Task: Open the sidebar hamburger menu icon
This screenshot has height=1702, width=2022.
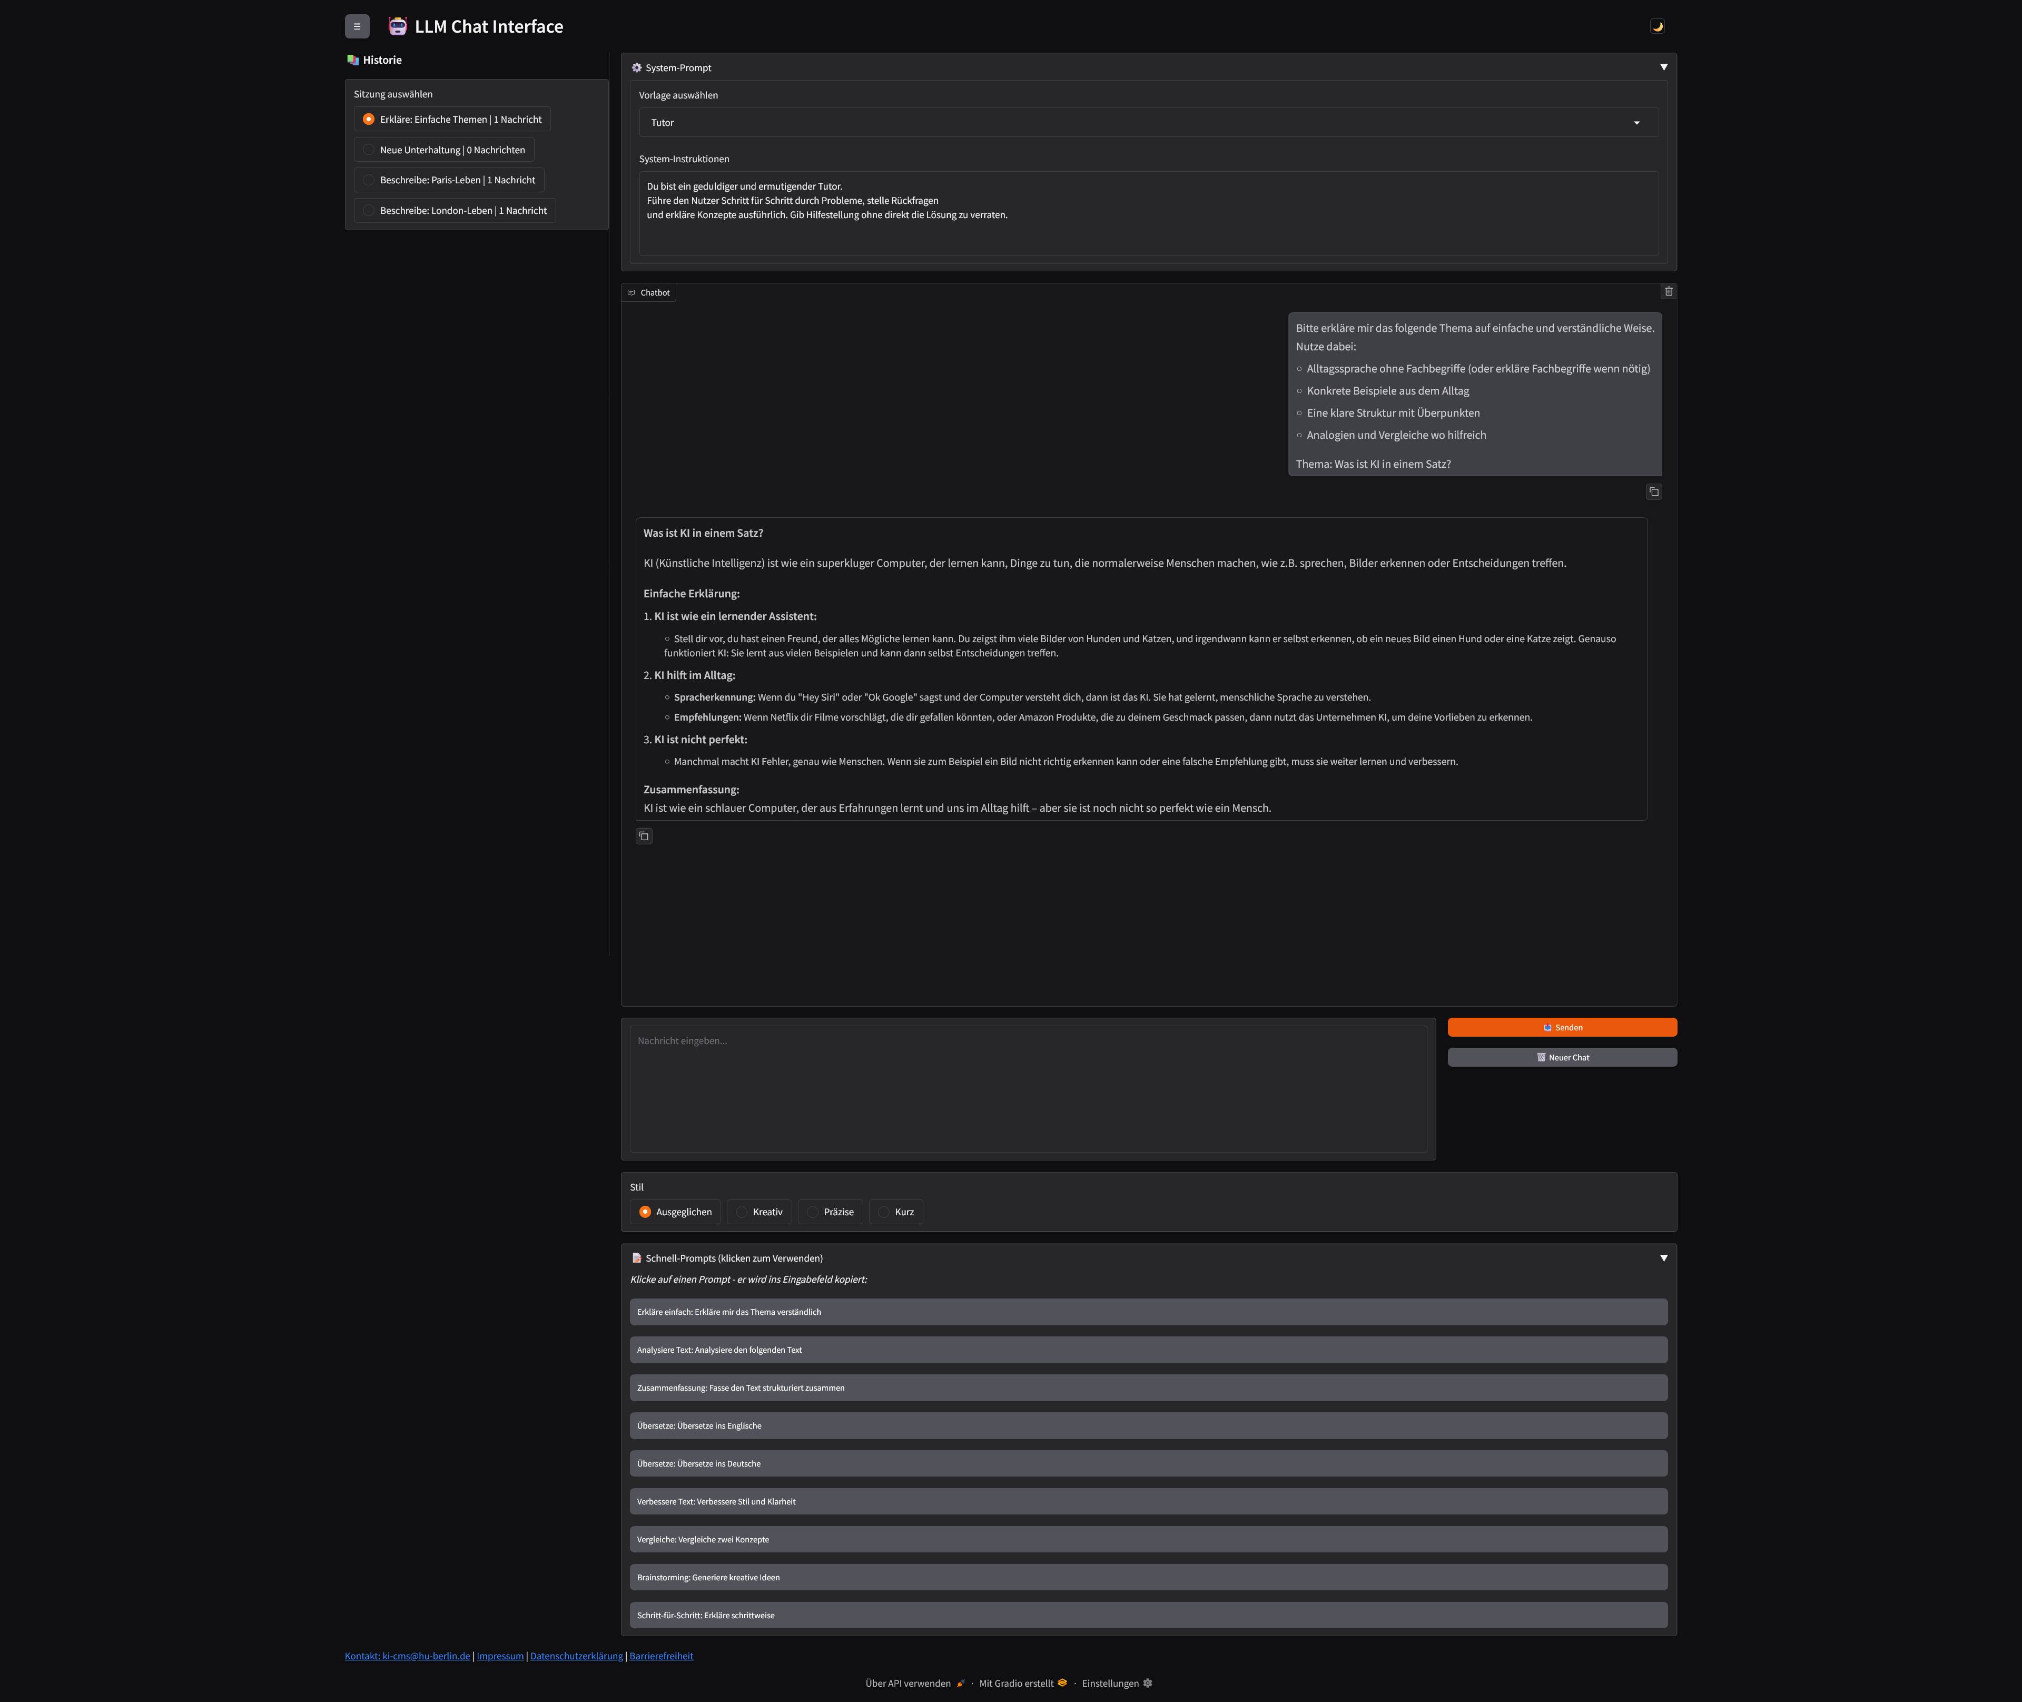Action: [357, 26]
